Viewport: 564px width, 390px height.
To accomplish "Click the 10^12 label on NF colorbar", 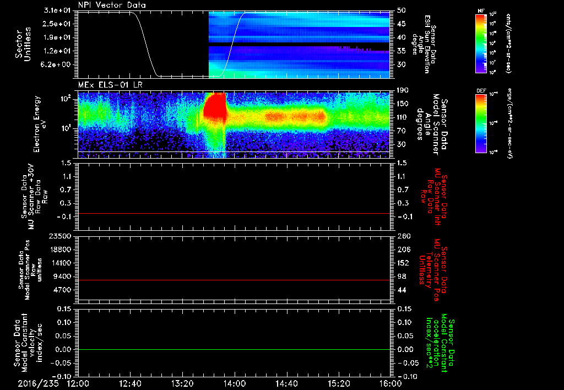I will pyautogui.click(x=493, y=14).
